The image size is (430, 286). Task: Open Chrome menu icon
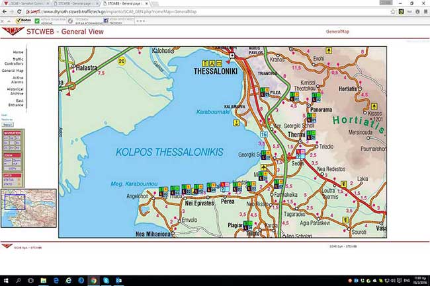(x=425, y=11)
